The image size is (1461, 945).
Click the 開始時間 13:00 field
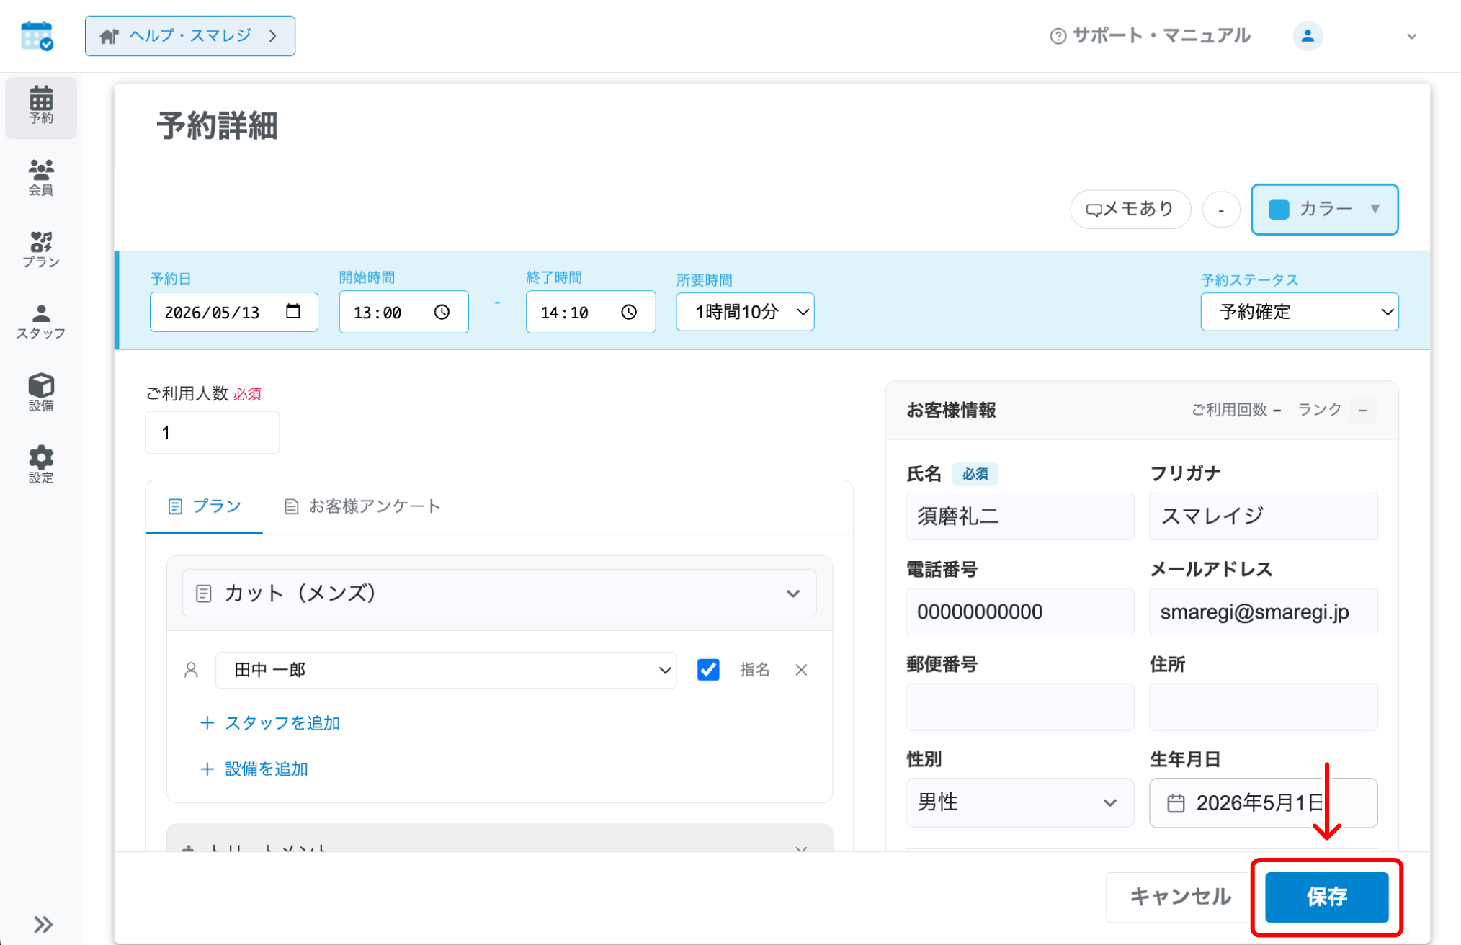click(x=403, y=312)
